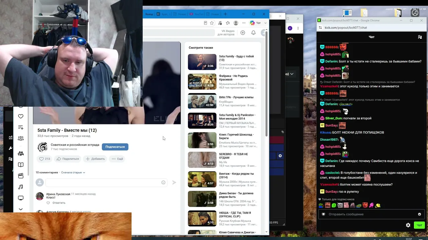This screenshot has height=240, width=428.
Task: Toggle reader view icon in address bar
Action: 205,23
